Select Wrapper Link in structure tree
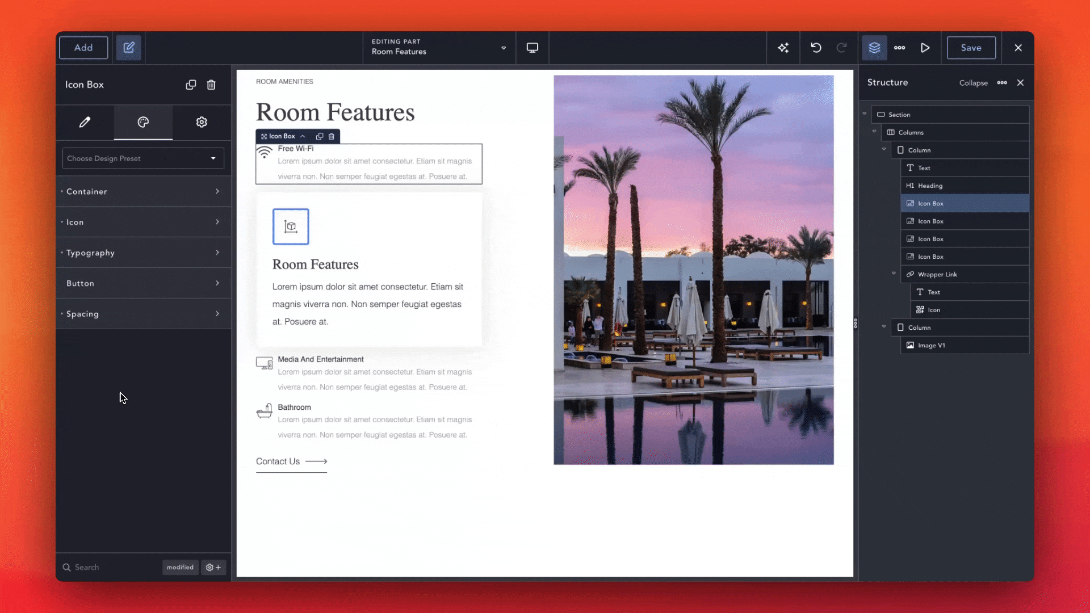Screen dimensions: 1090x613 937,275
